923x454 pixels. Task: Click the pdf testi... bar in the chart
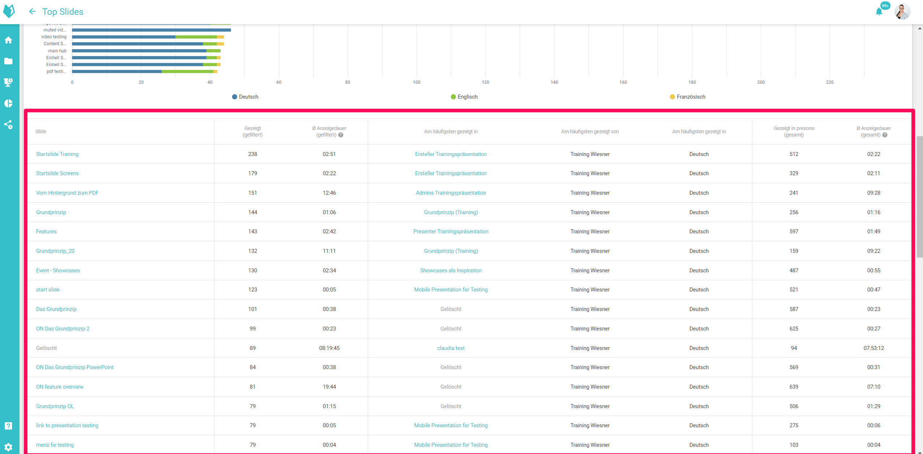coord(145,72)
